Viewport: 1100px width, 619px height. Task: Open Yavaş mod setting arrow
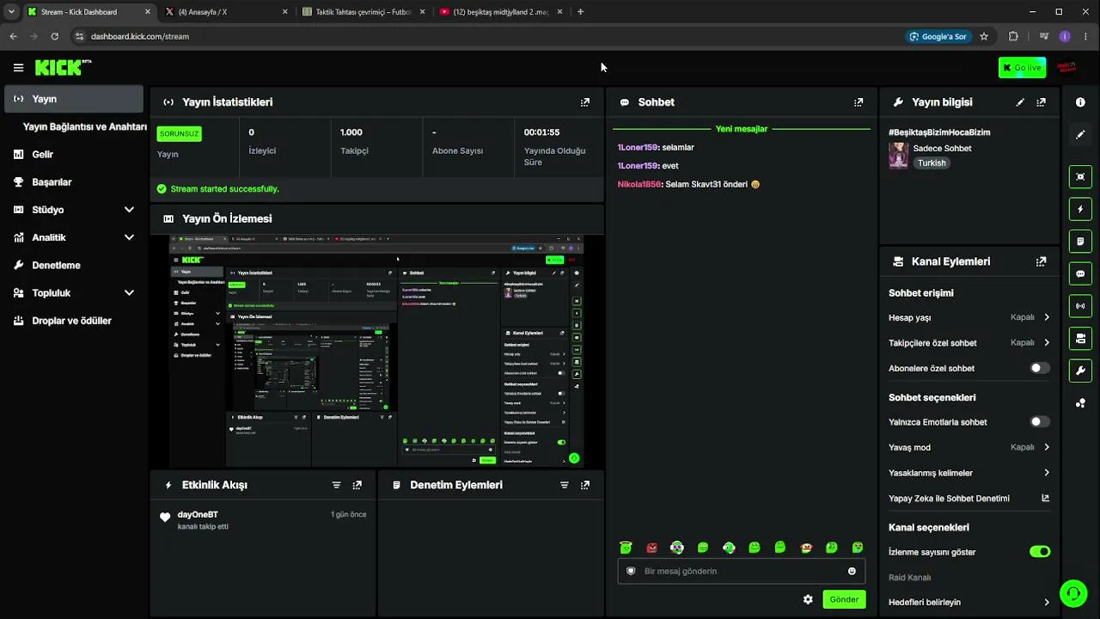click(x=1047, y=447)
